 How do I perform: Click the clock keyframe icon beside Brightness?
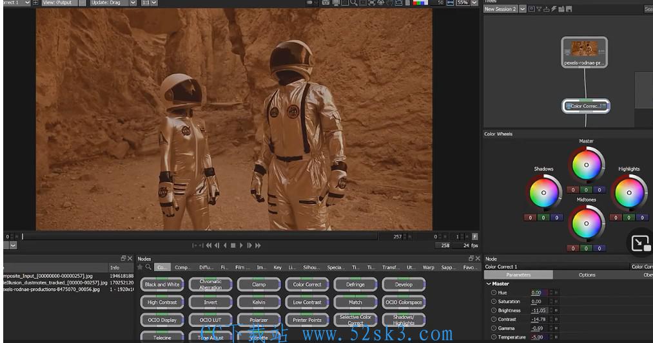pos(494,311)
